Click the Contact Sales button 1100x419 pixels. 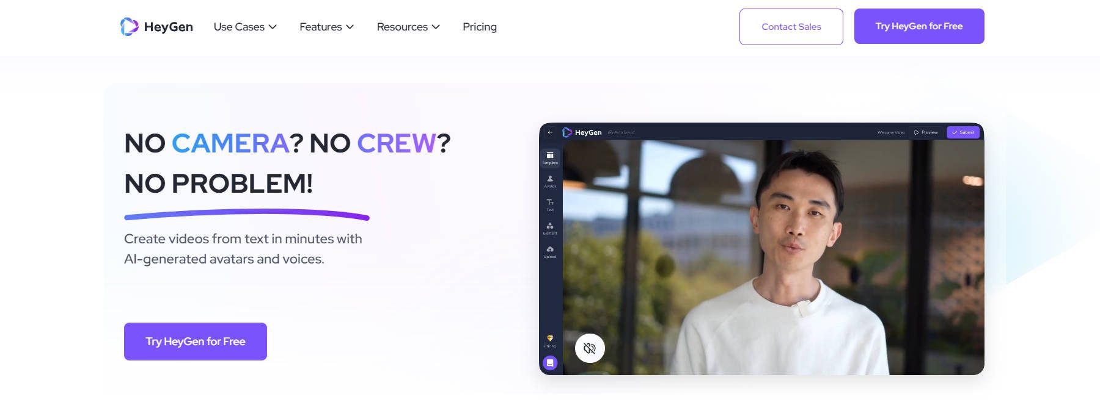791,27
